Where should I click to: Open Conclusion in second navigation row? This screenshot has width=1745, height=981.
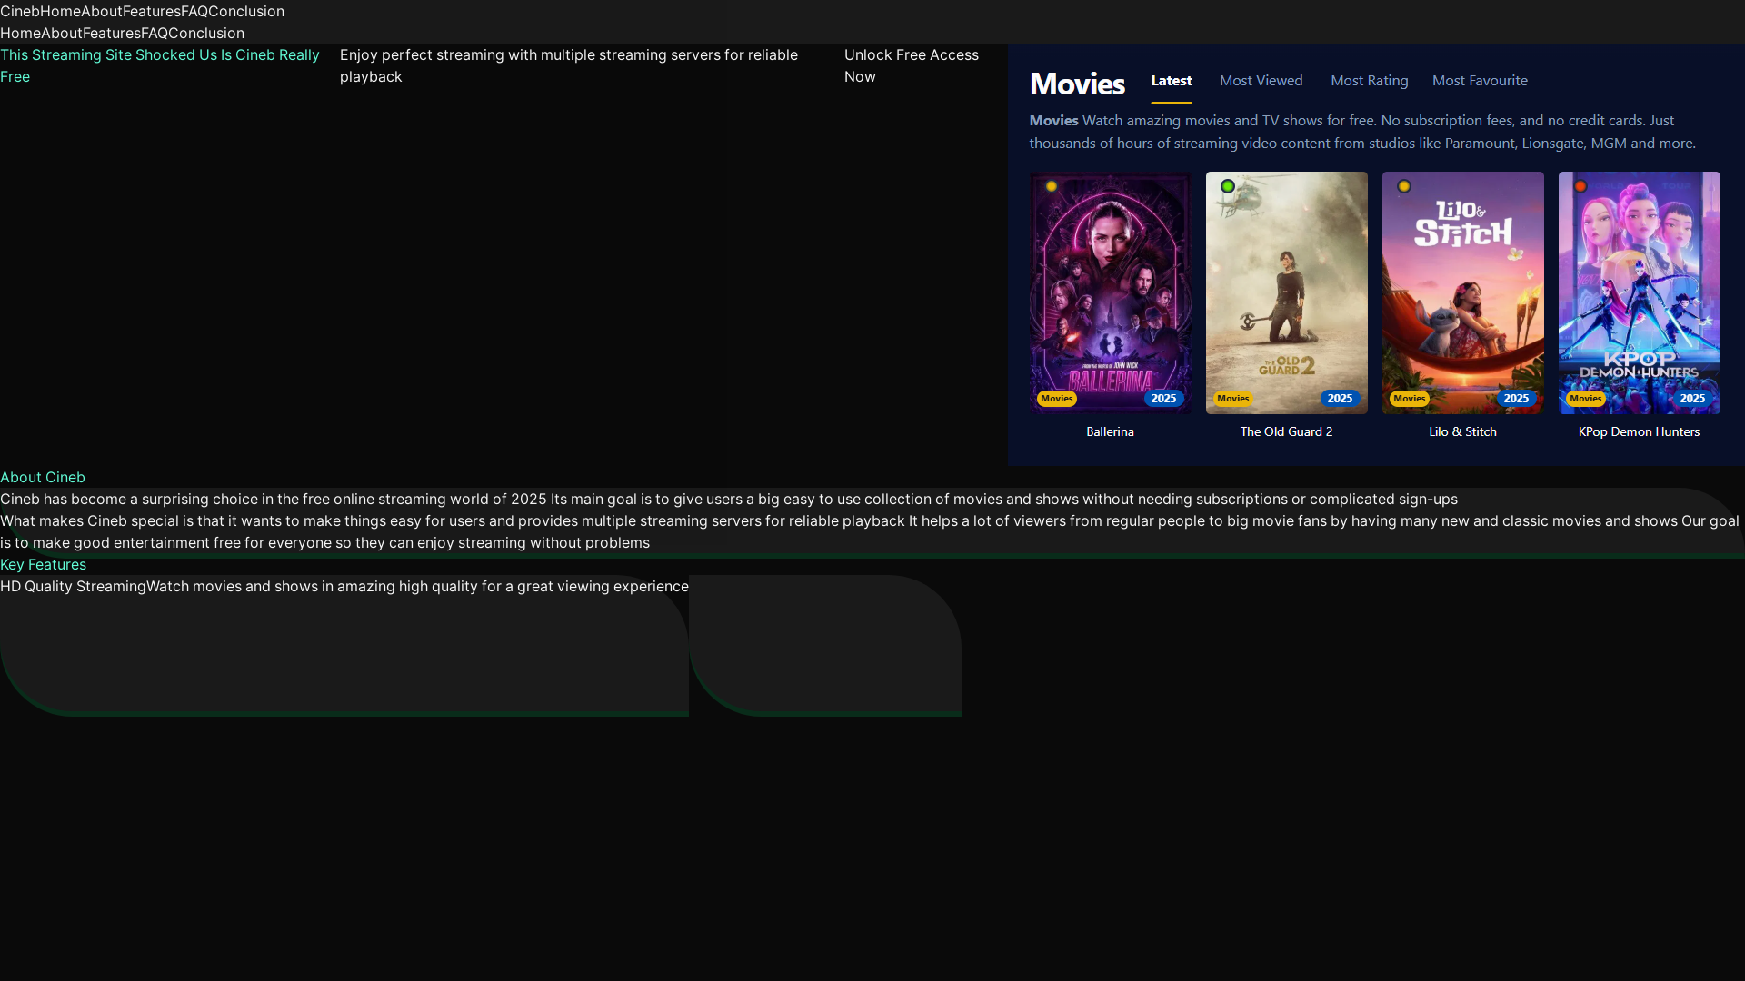[x=206, y=33]
